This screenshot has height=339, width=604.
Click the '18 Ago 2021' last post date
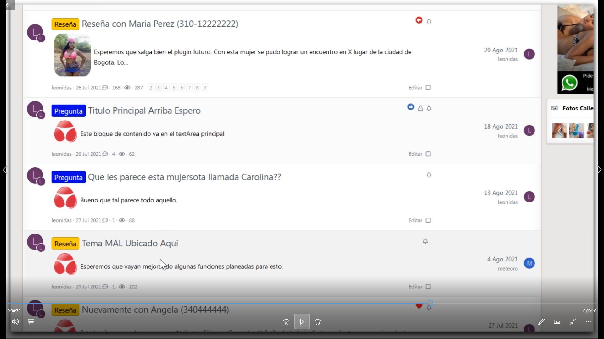501,126
